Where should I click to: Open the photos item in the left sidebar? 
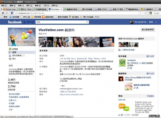pos(12,59)
